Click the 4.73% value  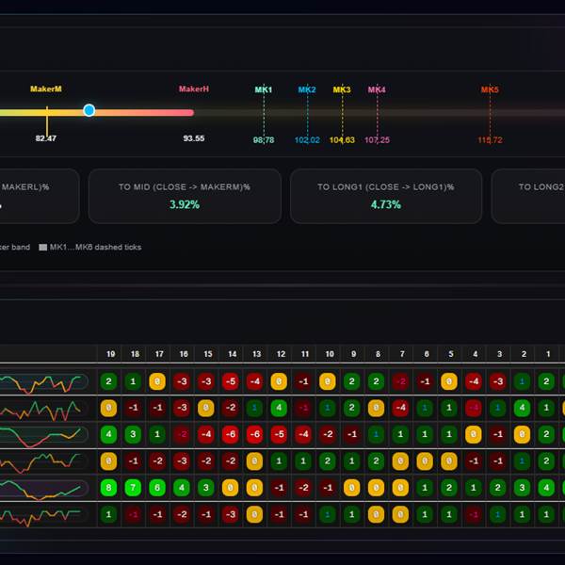386,204
